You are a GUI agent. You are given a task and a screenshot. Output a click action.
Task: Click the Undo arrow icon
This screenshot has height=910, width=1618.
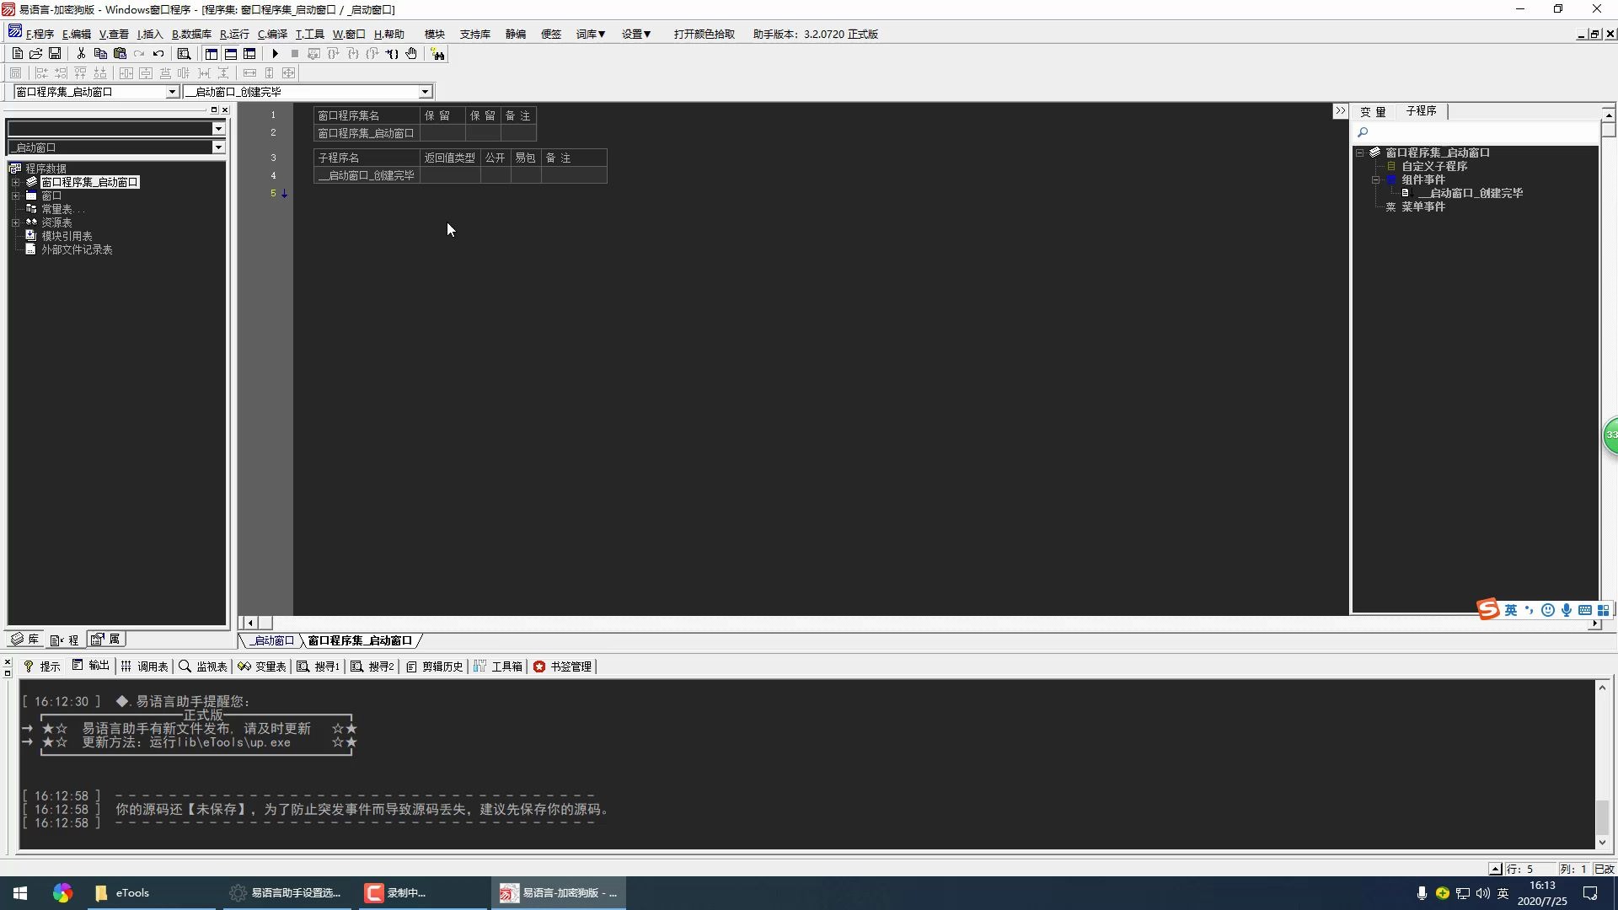tap(158, 54)
